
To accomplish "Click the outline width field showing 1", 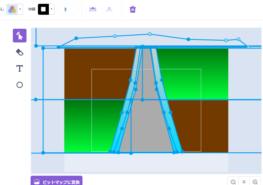I will click(x=68, y=9).
